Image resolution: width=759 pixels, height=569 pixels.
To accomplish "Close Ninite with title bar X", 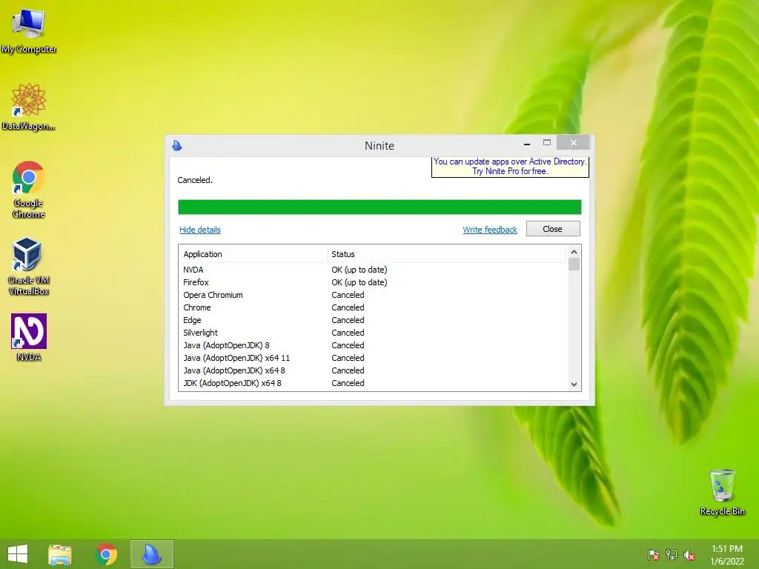I will (573, 143).
